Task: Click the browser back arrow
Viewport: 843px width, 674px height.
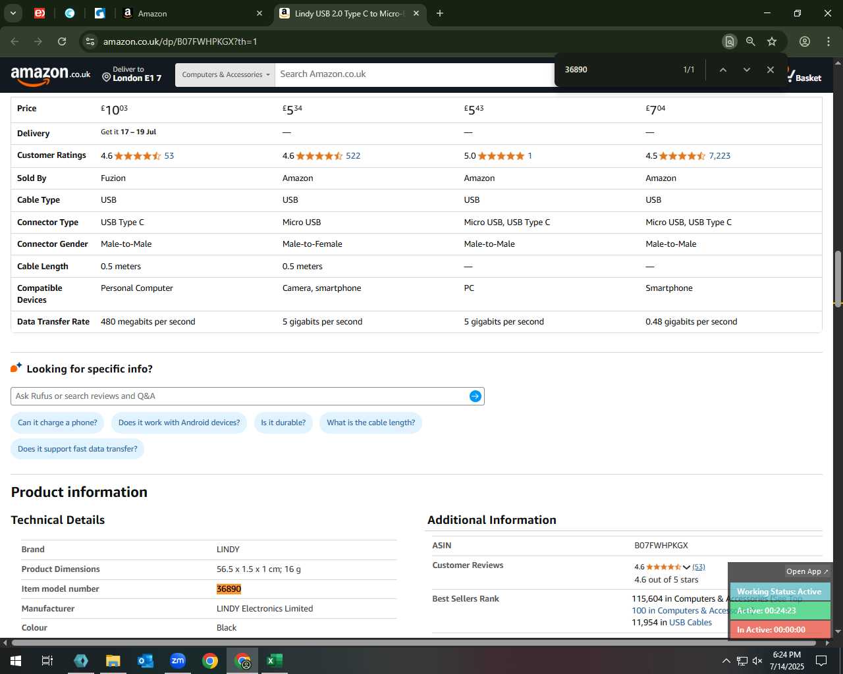Action: click(14, 41)
